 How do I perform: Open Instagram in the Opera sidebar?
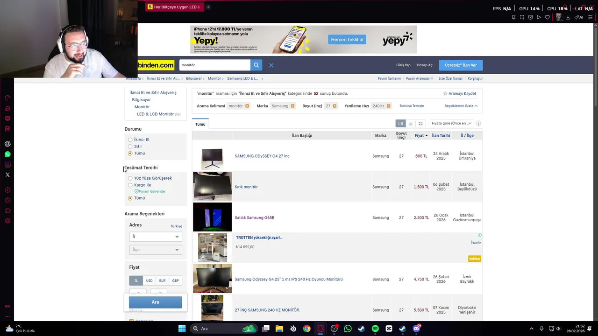point(7,164)
